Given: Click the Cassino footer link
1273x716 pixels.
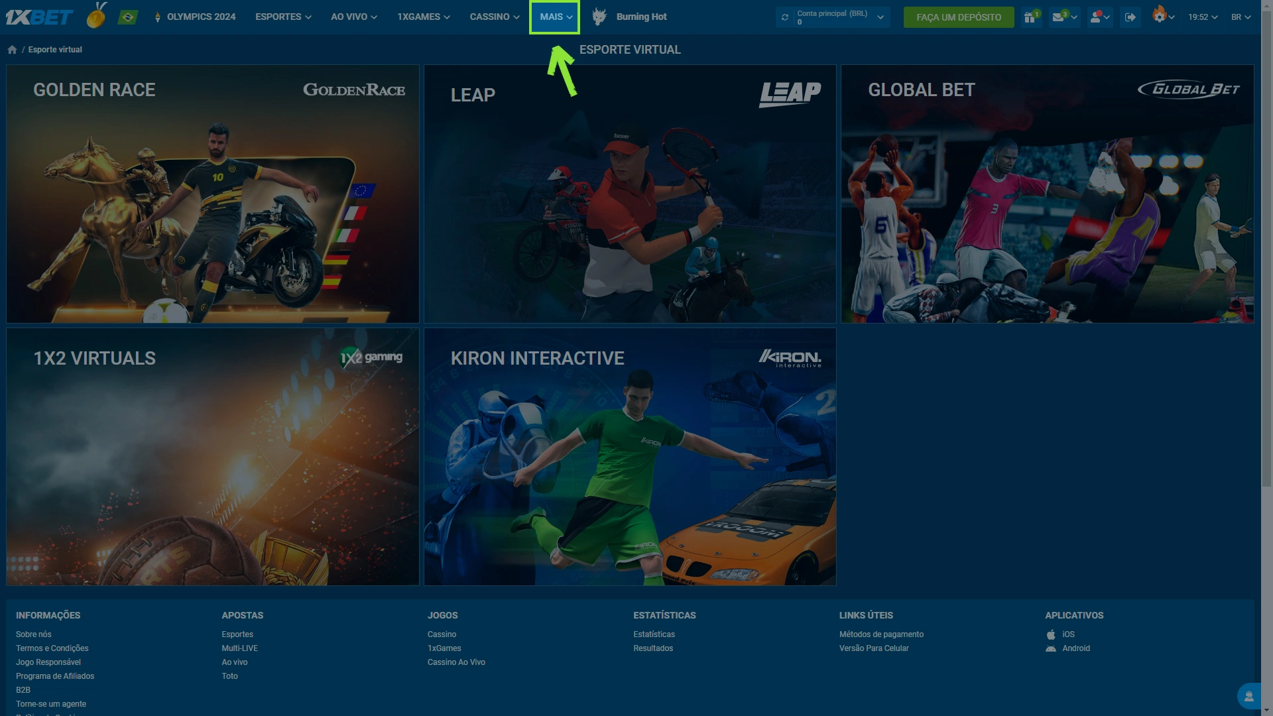Looking at the screenshot, I should (x=442, y=634).
